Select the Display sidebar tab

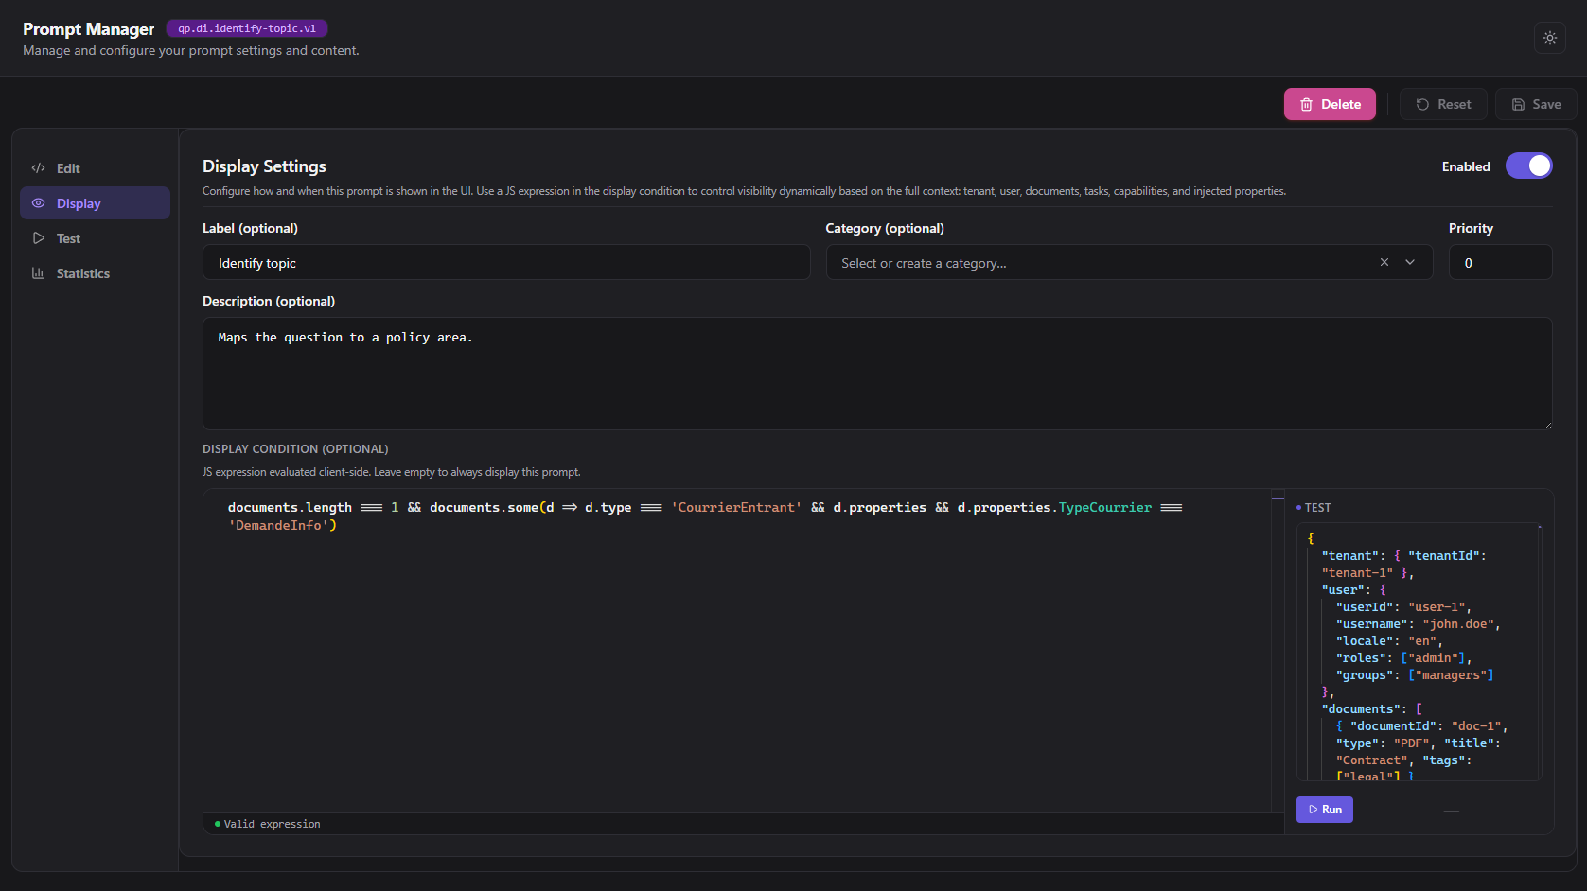[x=95, y=203]
